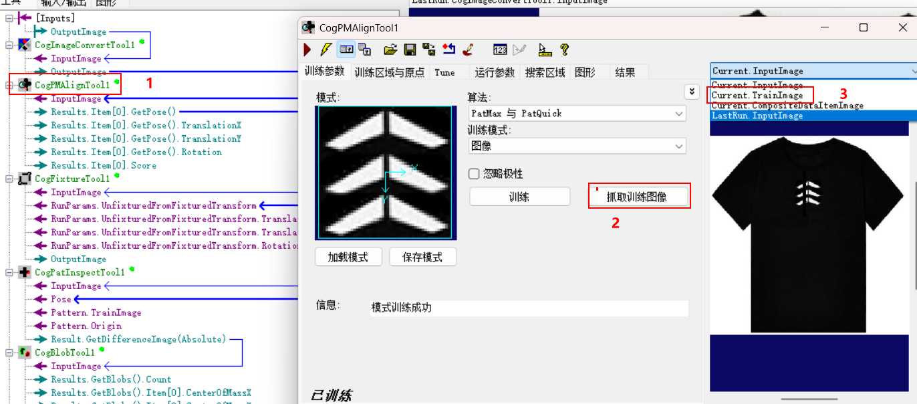Select LastRun.InputImage in the dropdown list
This screenshot has width=917, height=404.
(x=813, y=116)
